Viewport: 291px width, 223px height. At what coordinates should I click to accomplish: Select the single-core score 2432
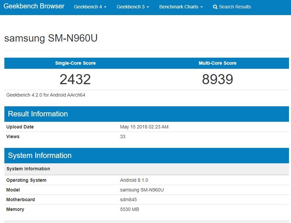pyautogui.click(x=75, y=79)
